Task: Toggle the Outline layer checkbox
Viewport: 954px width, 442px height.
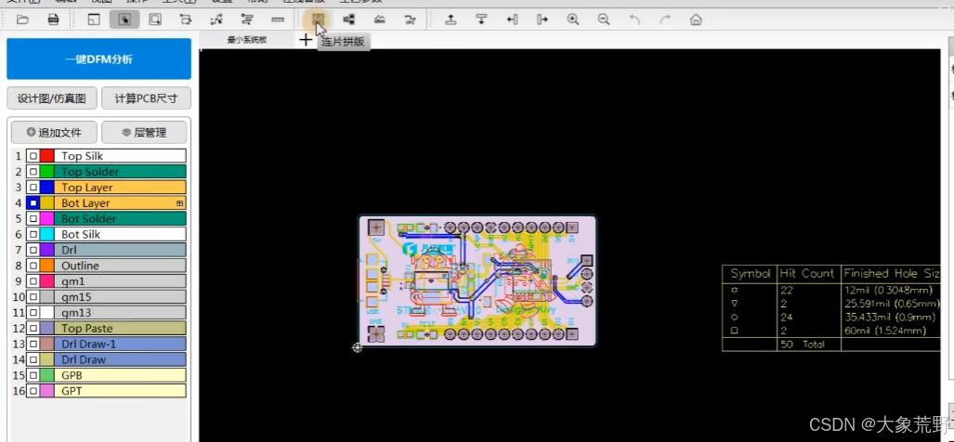Action: (33, 266)
